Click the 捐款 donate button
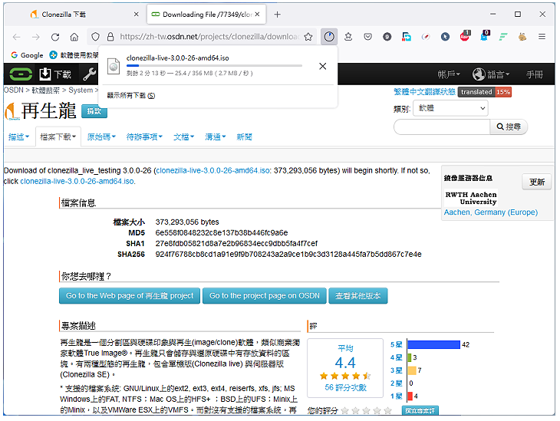This screenshot has width=560, height=421. tap(94, 111)
